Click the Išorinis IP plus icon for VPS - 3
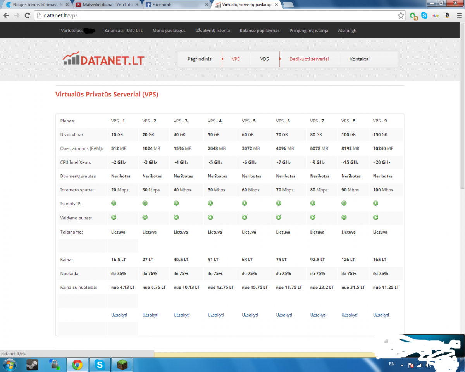This screenshot has width=465, height=372. (x=176, y=203)
